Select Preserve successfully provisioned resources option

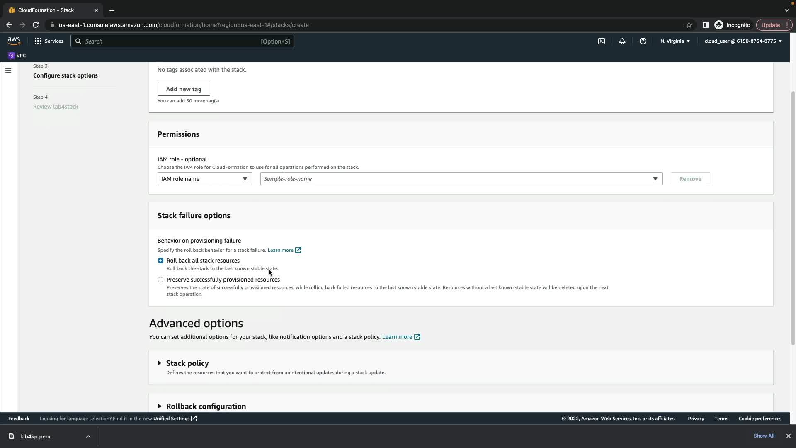(160, 280)
